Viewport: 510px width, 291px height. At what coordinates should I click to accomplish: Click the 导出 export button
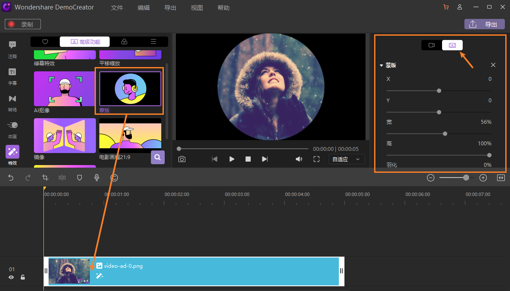pyautogui.click(x=484, y=25)
